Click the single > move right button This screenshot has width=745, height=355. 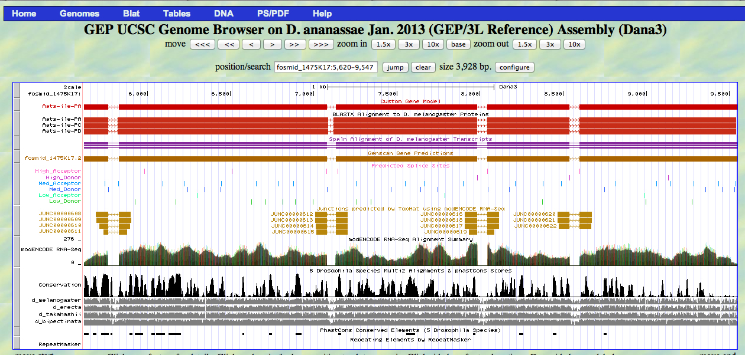[272, 44]
